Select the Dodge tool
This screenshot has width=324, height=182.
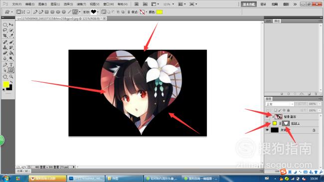coord(11,59)
